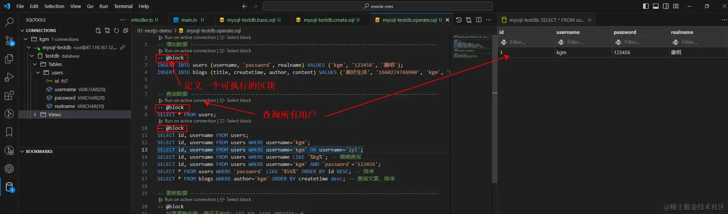Click the username column Filter field
Viewport: 728px width, 214px height.
tap(588, 42)
